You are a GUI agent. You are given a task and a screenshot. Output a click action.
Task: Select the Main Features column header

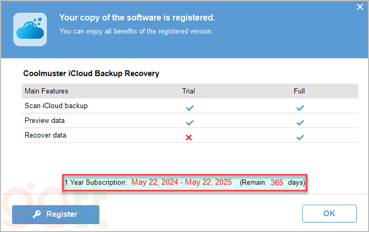click(x=46, y=91)
